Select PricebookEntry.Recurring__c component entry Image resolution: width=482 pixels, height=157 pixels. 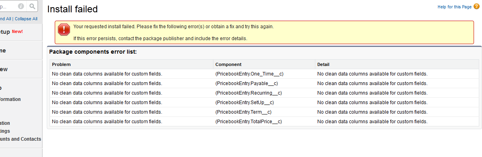pyautogui.click(x=249, y=93)
